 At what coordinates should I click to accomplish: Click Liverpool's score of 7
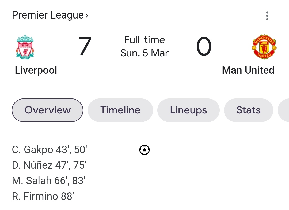pyautogui.click(x=85, y=46)
